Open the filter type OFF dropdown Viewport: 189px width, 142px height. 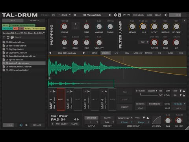[144, 42]
